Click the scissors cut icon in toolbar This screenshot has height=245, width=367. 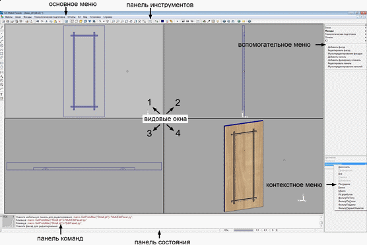pyautogui.click(x=46, y=21)
